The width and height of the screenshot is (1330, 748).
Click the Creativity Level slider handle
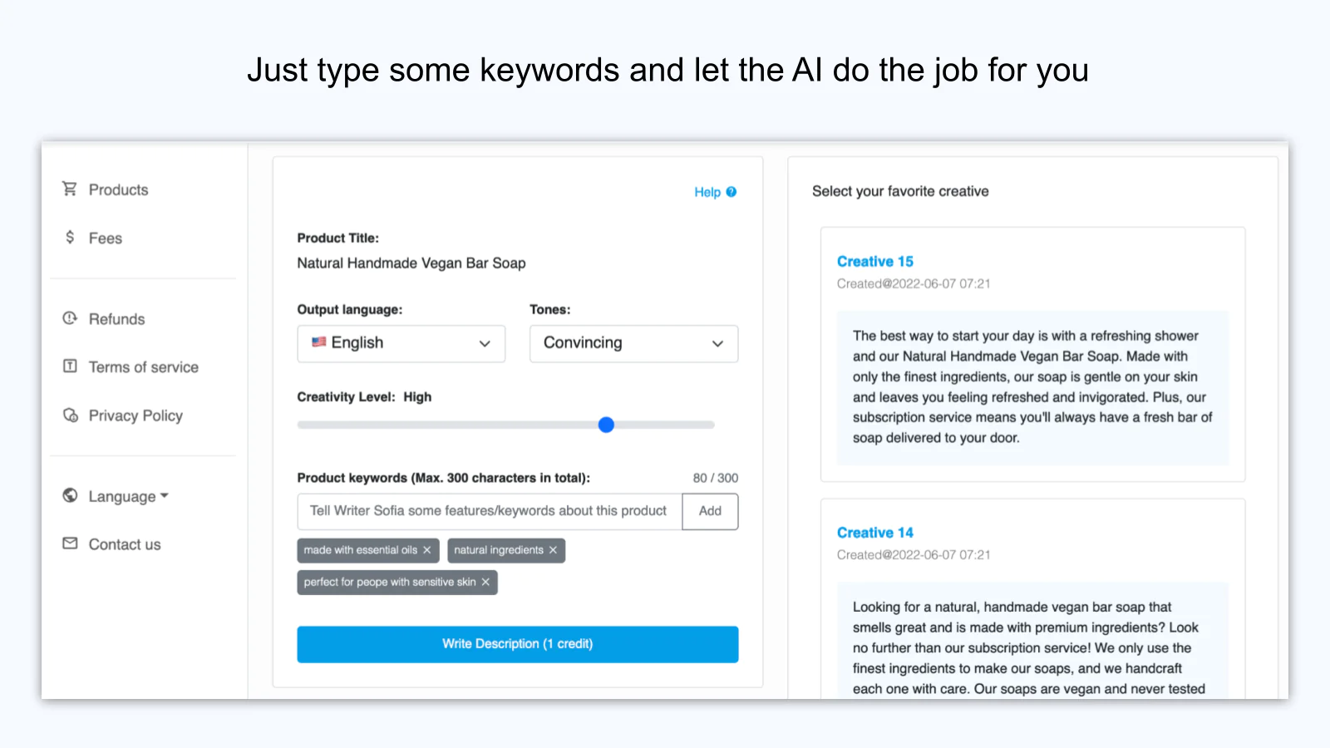[x=606, y=425]
